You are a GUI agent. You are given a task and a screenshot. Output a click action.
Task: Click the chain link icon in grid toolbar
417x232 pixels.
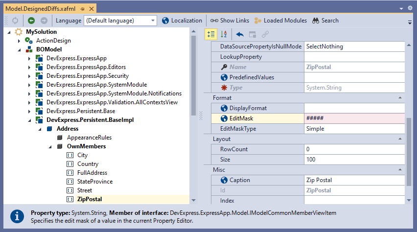(265, 34)
